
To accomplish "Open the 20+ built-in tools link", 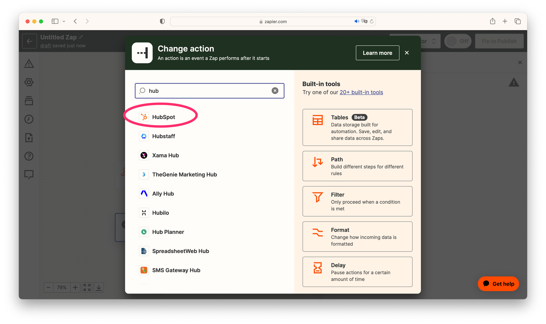I will point(361,92).
